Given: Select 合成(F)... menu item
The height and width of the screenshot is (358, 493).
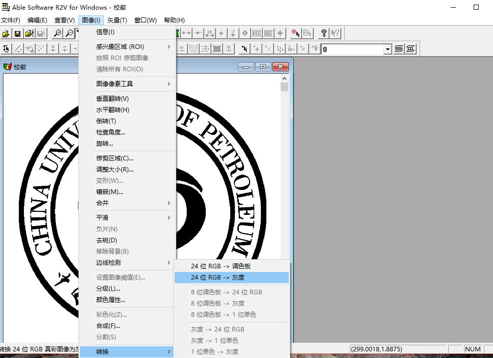Looking at the screenshot, I should click(127, 325).
